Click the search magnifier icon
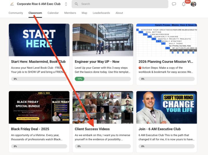Screen dimensions: 208x155 [76, 4]
